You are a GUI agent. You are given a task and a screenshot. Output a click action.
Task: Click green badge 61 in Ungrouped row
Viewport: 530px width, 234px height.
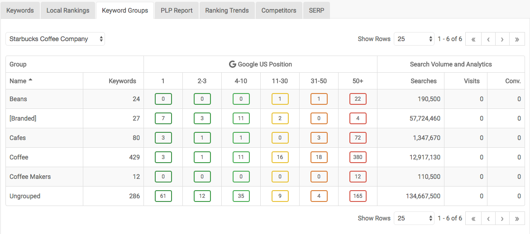pos(163,196)
